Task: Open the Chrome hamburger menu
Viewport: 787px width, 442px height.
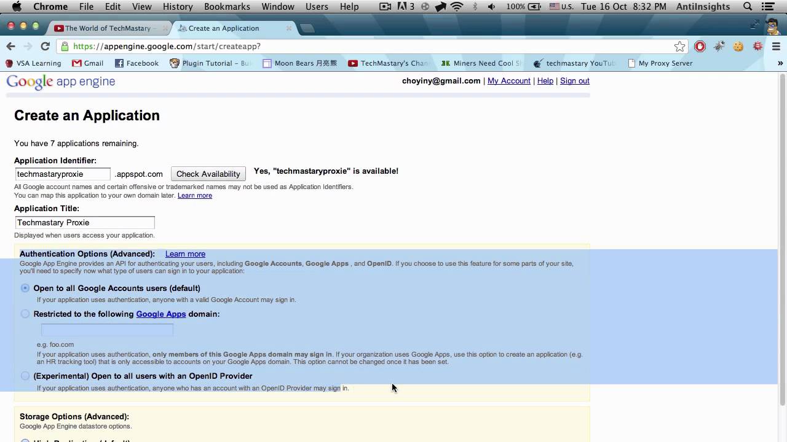Action: pyautogui.click(x=776, y=46)
